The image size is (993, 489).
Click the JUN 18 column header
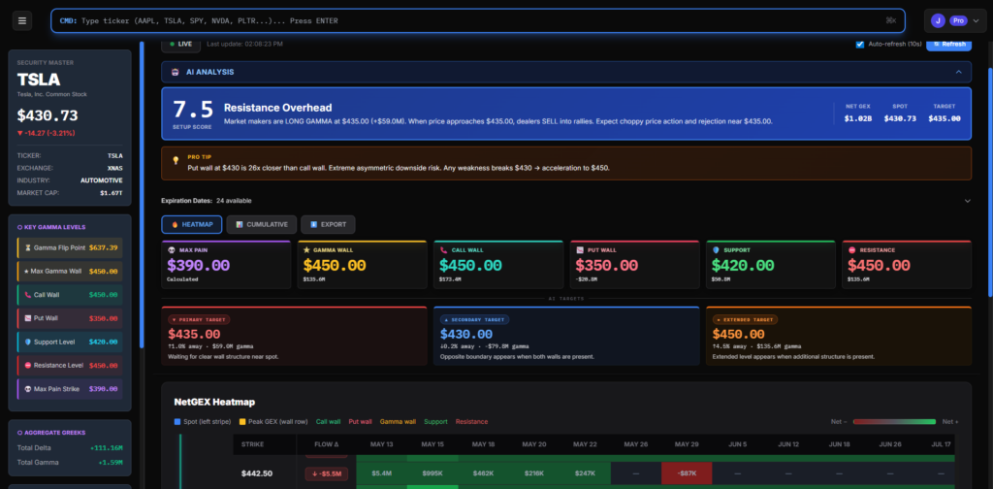(x=839, y=444)
